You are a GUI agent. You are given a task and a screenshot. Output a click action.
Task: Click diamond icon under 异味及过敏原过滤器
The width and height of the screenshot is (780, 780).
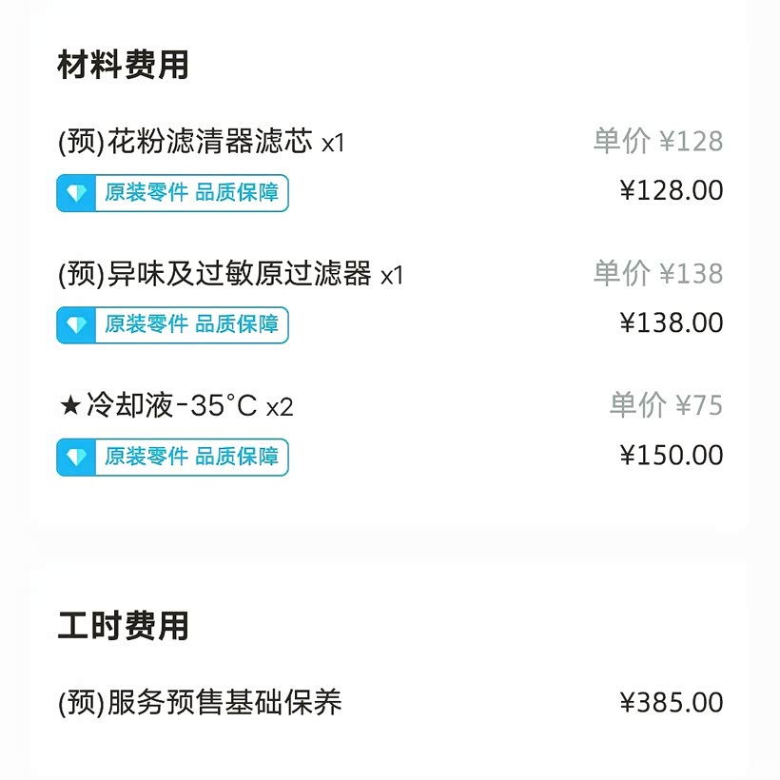pos(77,325)
